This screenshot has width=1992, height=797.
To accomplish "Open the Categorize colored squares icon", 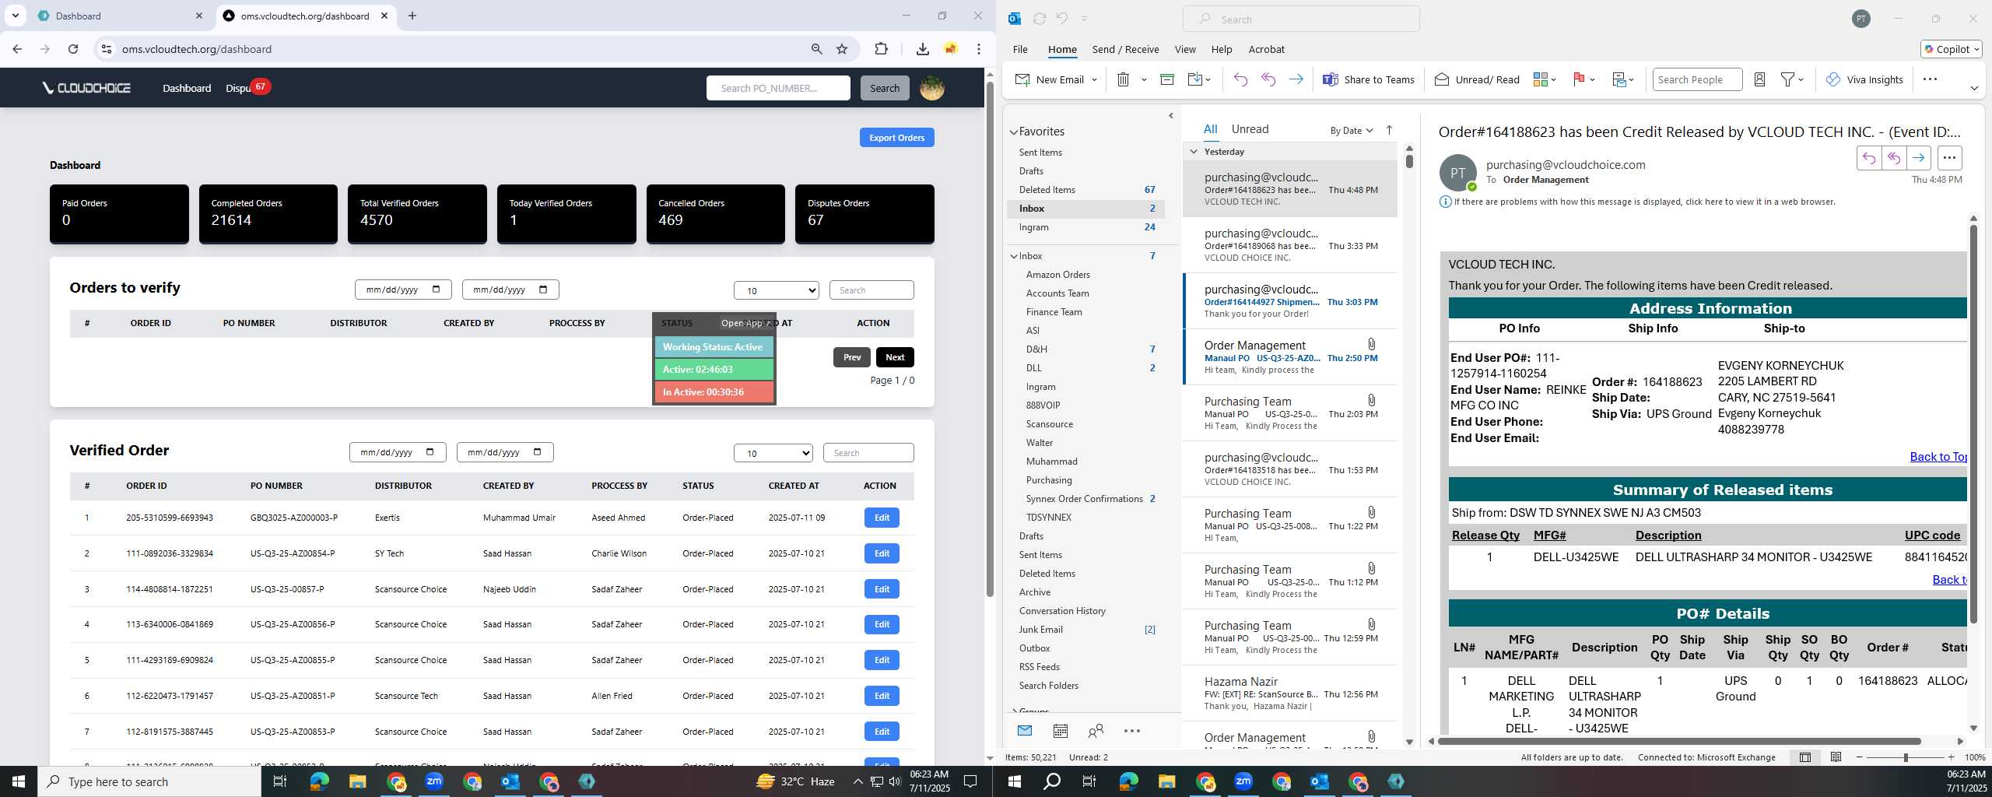I will 1540,79.
